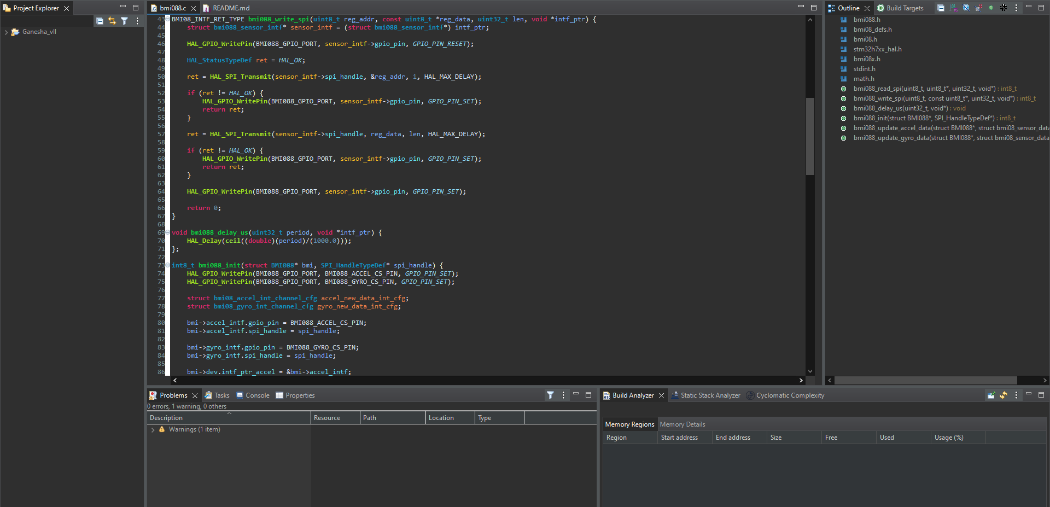Toggle Link with Editor in Project Explorer
The height and width of the screenshot is (507, 1050).
pos(112,21)
